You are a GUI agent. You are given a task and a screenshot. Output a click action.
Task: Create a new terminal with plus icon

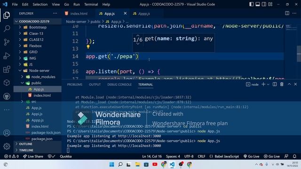point(263,84)
